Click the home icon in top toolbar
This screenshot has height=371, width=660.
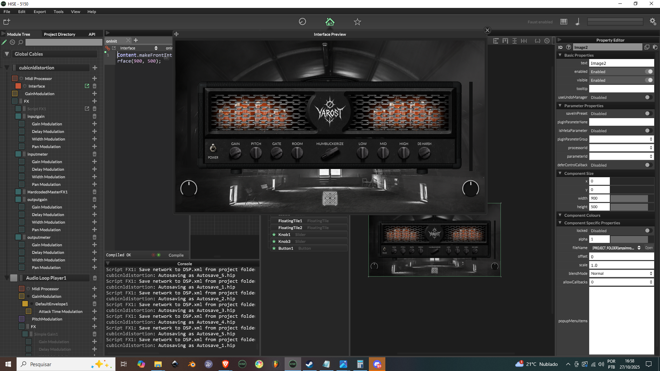pos(330,22)
